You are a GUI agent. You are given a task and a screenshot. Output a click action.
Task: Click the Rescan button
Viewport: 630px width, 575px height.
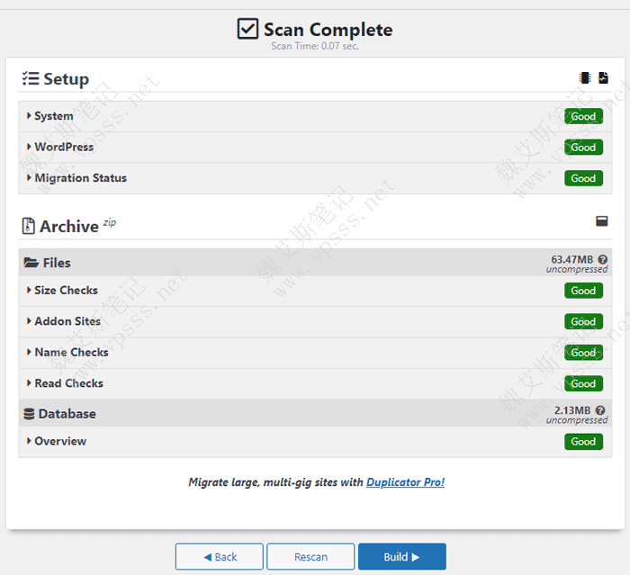310,557
